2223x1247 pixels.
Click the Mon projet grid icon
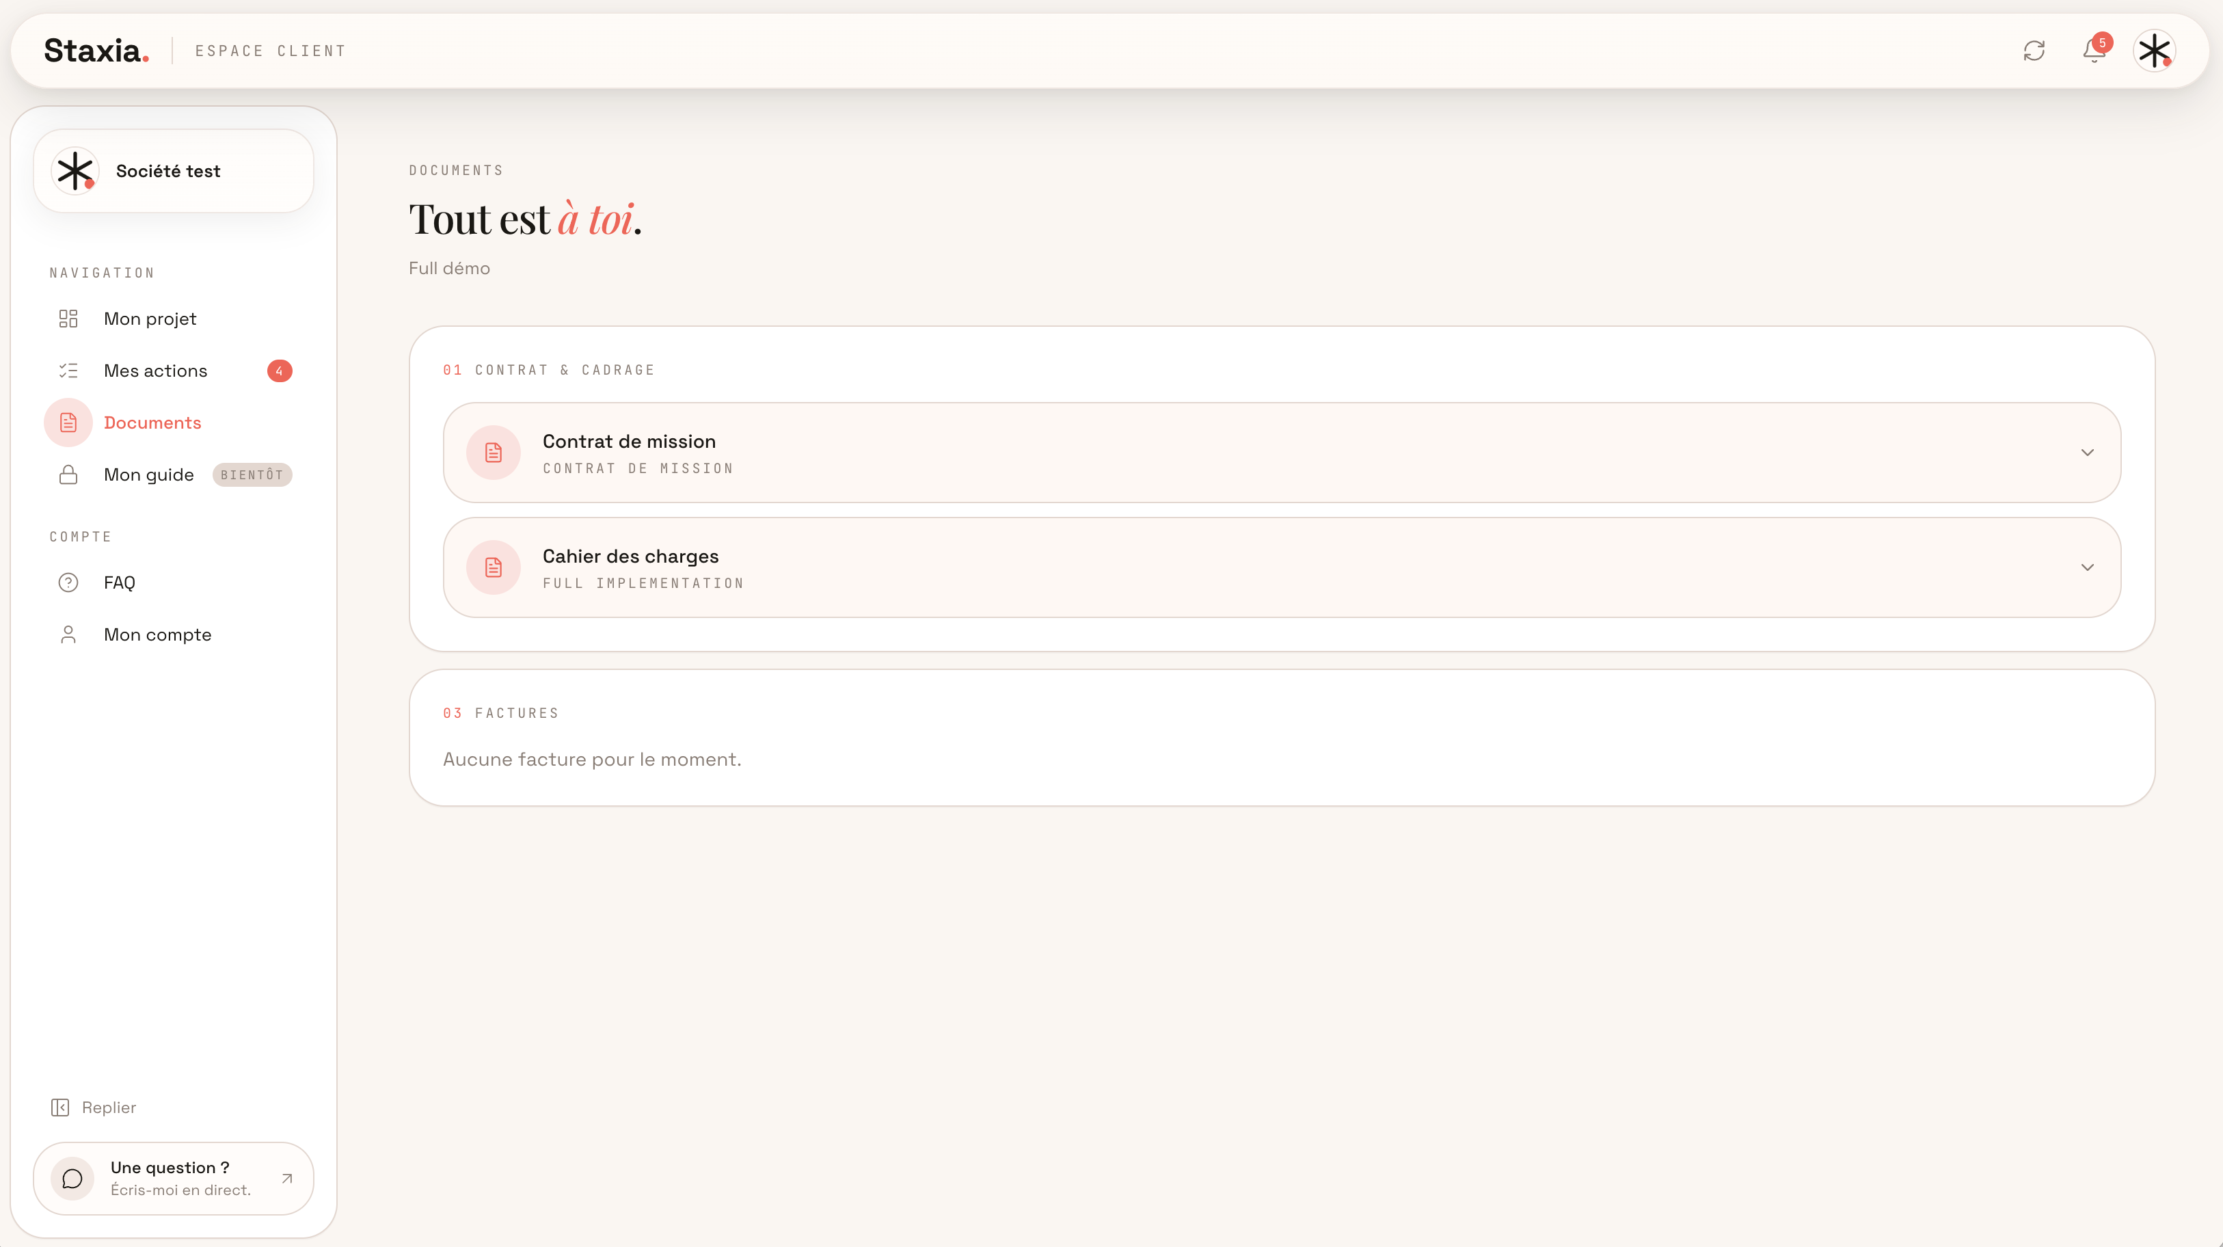[x=68, y=319]
